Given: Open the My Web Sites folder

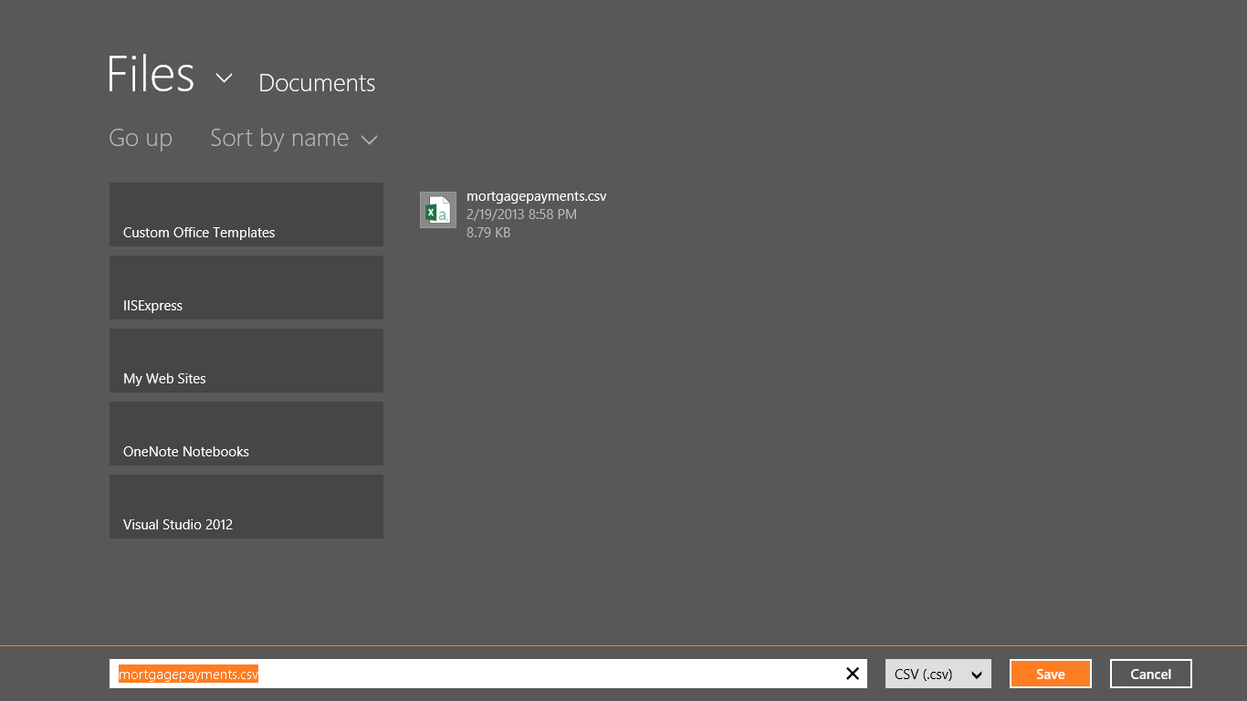Looking at the screenshot, I should (x=246, y=361).
